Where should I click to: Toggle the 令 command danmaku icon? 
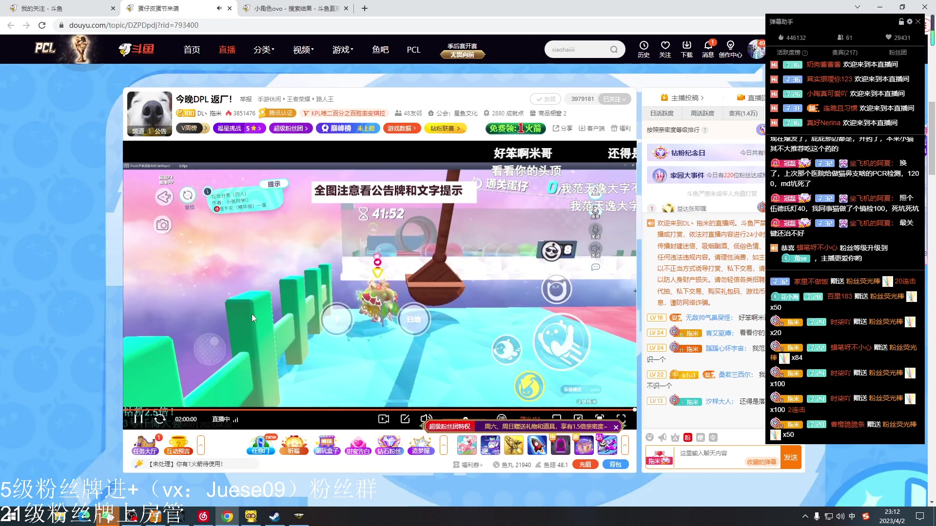713,437
